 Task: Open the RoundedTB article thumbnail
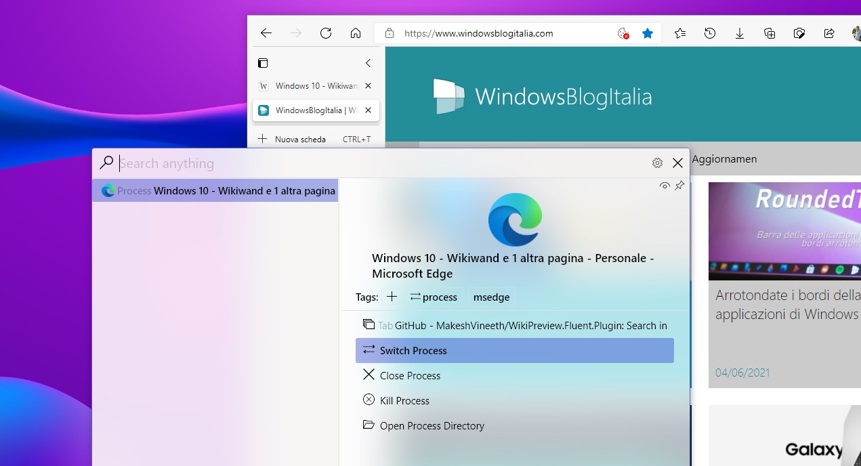pos(784,231)
